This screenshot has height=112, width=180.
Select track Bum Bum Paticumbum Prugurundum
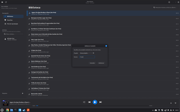pos(103,24)
